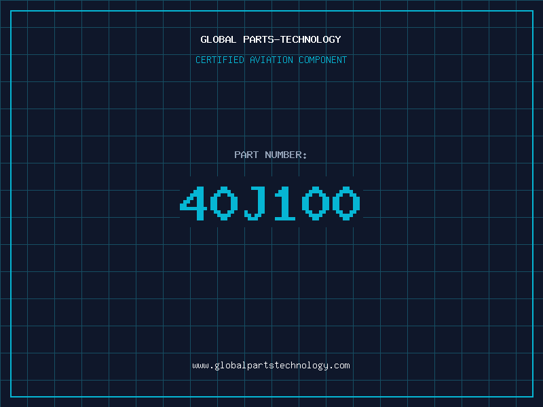Click the digit 4 in the part number
Viewport: 543px width, 407px height.
[193, 203]
